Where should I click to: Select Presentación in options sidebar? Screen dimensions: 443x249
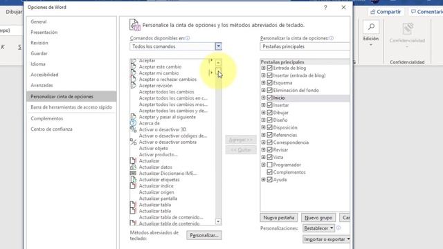(x=44, y=33)
